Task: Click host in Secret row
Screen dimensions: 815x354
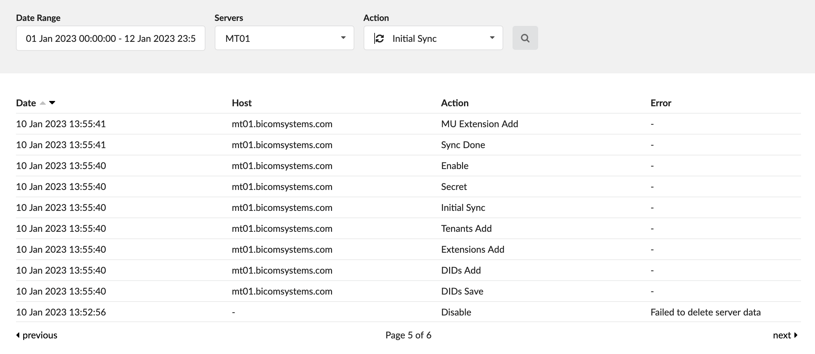Action: pos(282,187)
